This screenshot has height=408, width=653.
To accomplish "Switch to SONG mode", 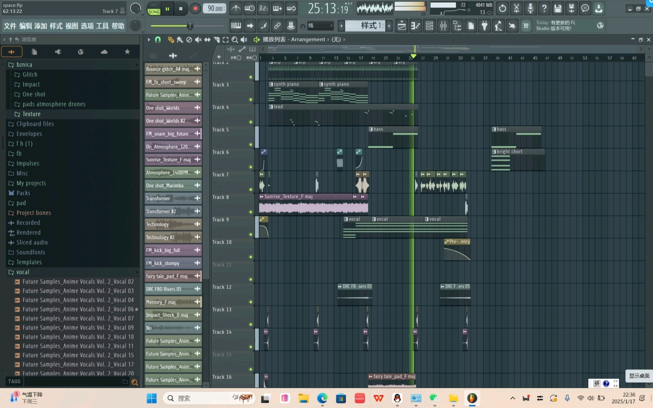I will (x=154, y=12).
